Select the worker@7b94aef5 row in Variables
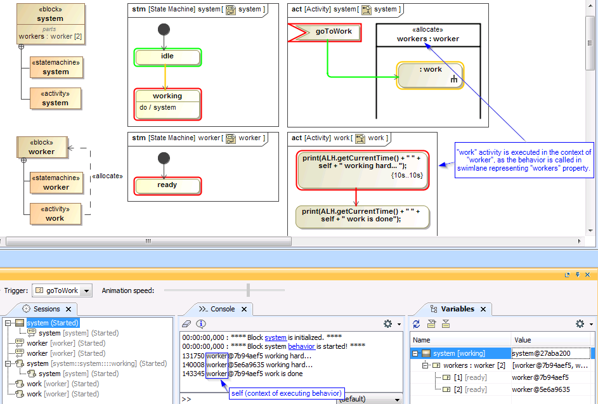Image resolution: width=598 pixels, height=404 pixels. click(476, 377)
